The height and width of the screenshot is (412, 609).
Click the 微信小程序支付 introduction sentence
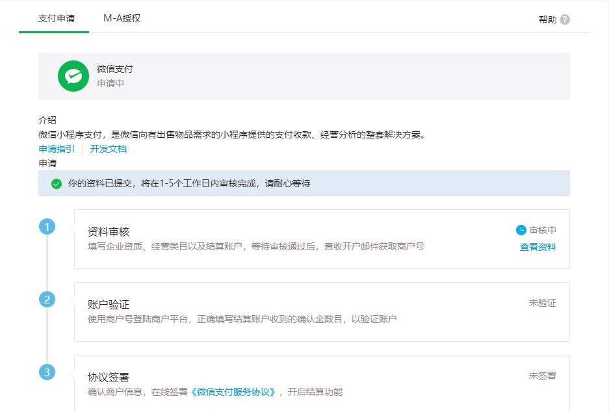pyautogui.click(x=233, y=135)
